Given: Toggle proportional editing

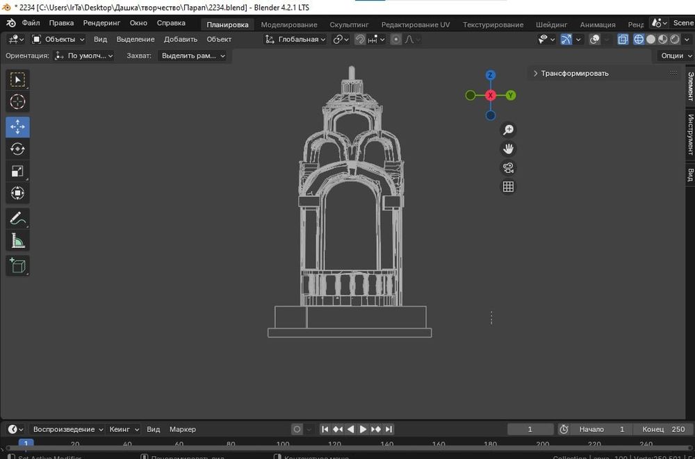Looking at the screenshot, I should 396,40.
